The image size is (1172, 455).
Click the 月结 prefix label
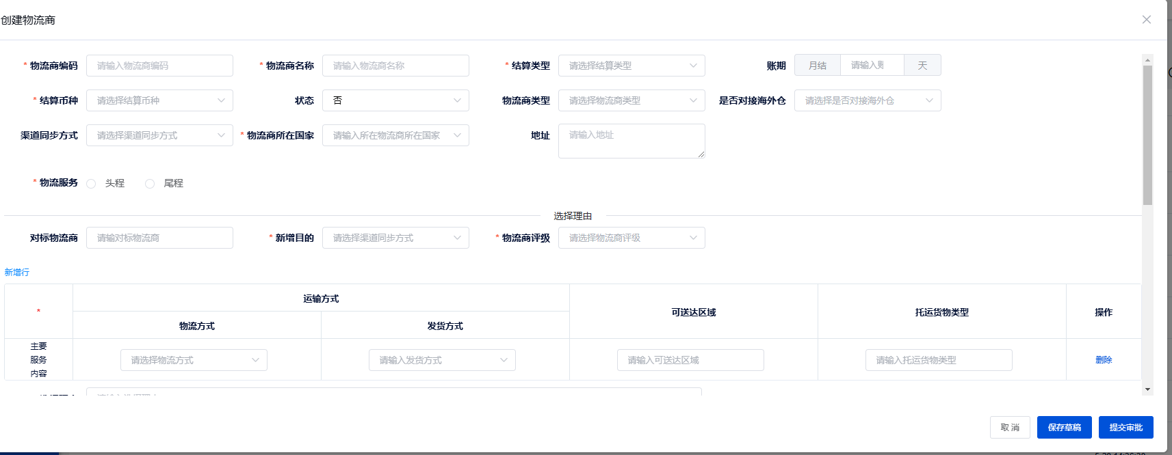pos(818,65)
